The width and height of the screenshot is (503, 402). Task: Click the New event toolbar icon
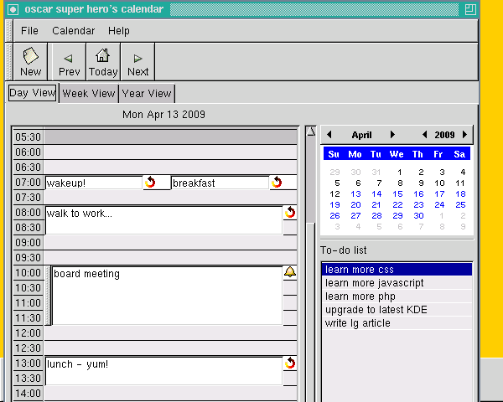pyautogui.click(x=30, y=62)
